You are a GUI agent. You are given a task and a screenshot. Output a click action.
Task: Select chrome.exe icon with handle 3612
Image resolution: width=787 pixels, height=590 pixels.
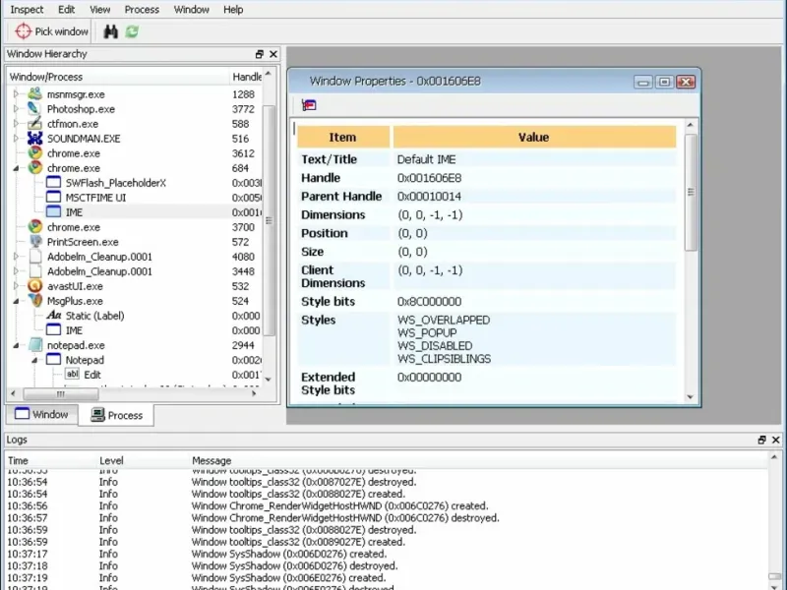[x=34, y=153]
